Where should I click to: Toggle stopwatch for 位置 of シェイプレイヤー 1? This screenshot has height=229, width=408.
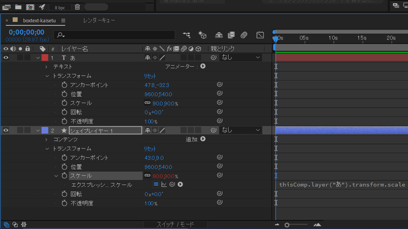64,167
